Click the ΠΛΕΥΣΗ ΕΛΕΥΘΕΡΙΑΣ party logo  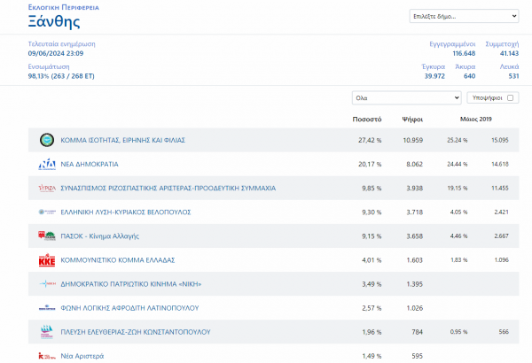tap(47, 332)
